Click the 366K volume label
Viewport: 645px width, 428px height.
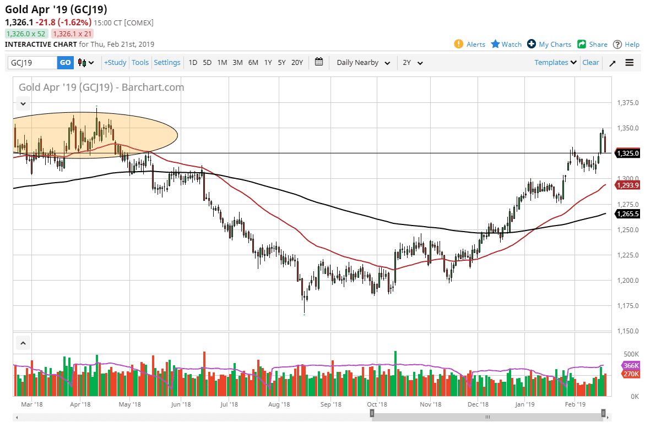pyautogui.click(x=630, y=366)
